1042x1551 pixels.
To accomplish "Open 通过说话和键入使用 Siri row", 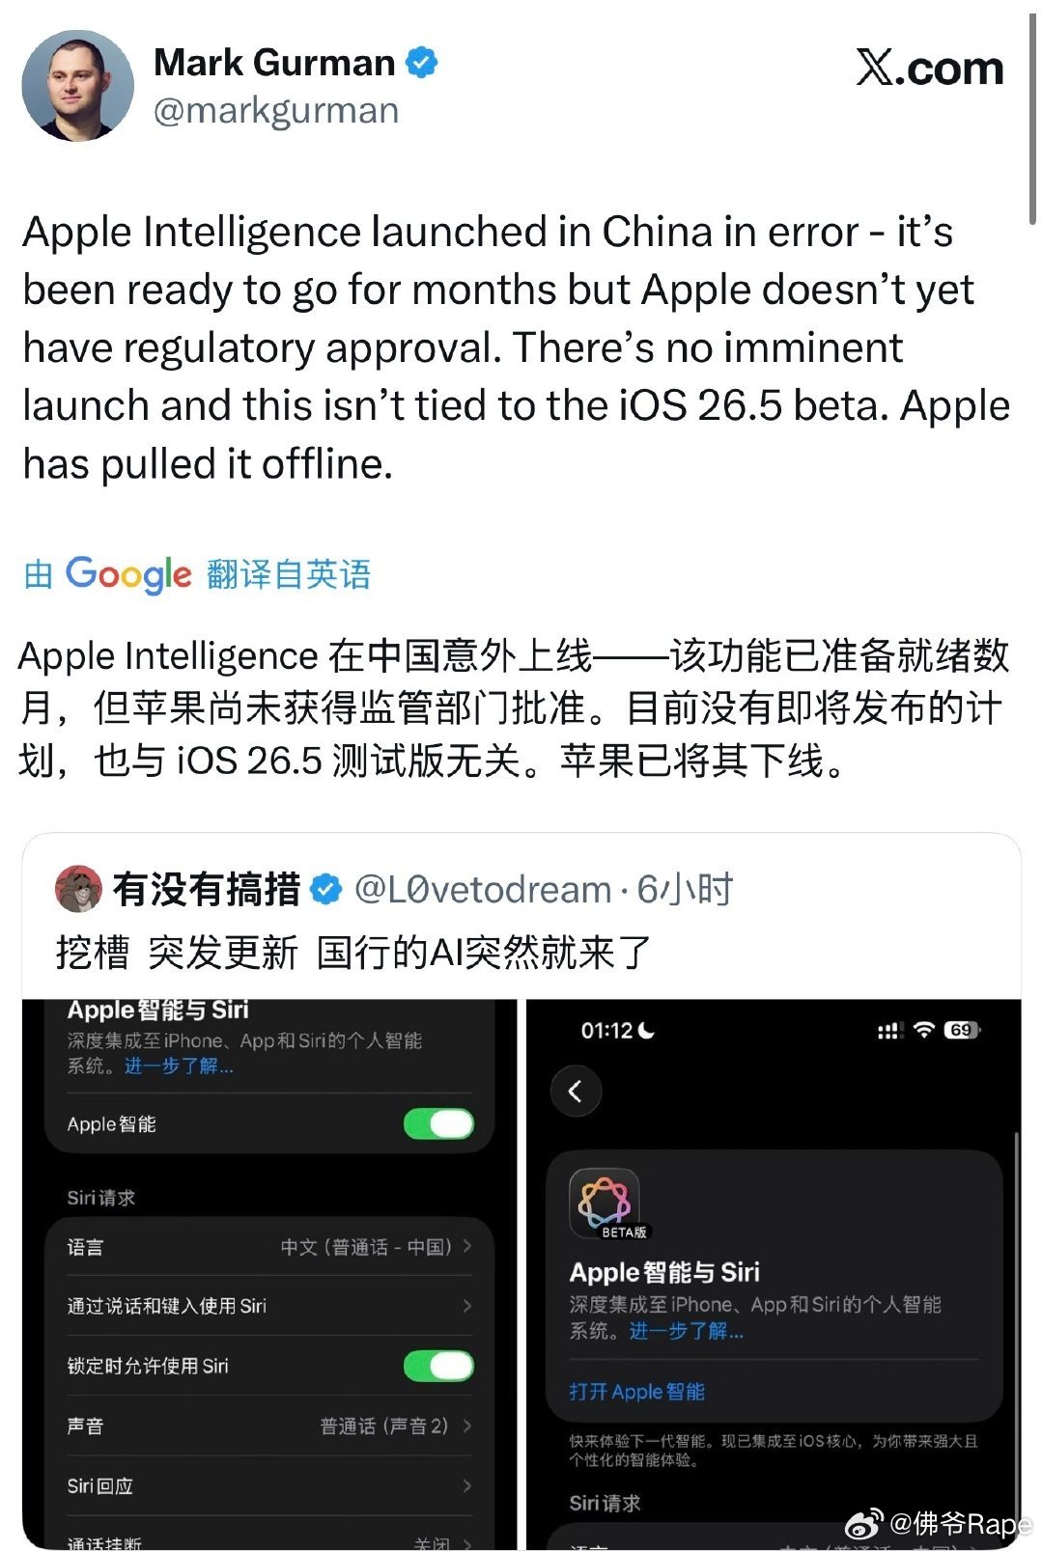I will [x=269, y=1306].
